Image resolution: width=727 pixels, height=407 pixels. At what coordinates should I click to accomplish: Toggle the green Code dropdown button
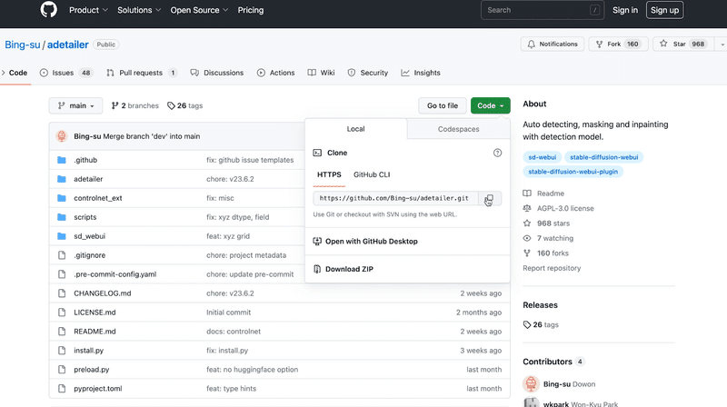490,105
